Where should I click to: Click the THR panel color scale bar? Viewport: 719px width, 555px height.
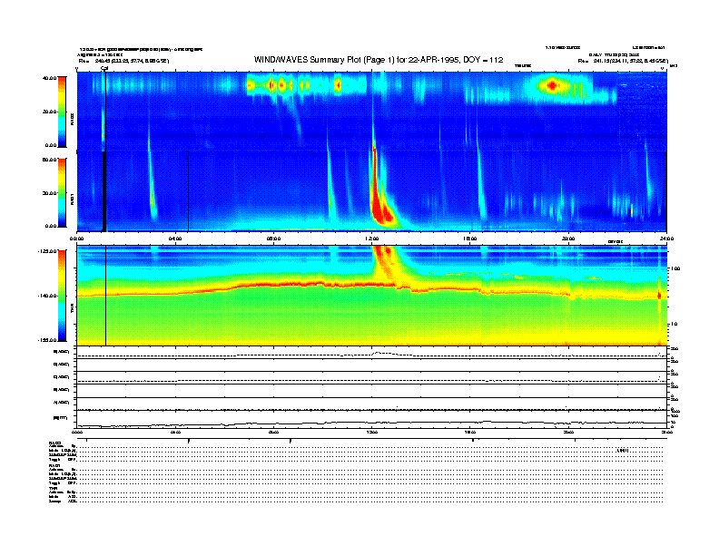(x=62, y=296)
